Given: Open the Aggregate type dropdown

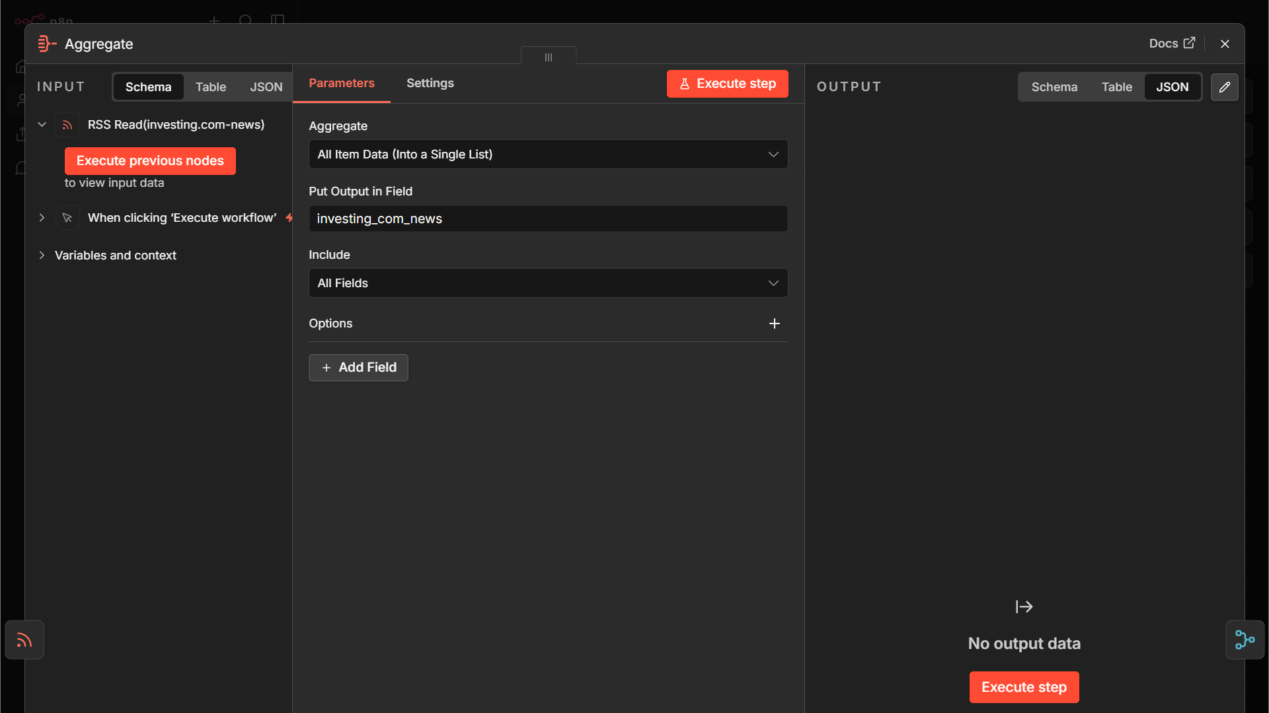Looking at the screenshot, I should coord(548,154).
